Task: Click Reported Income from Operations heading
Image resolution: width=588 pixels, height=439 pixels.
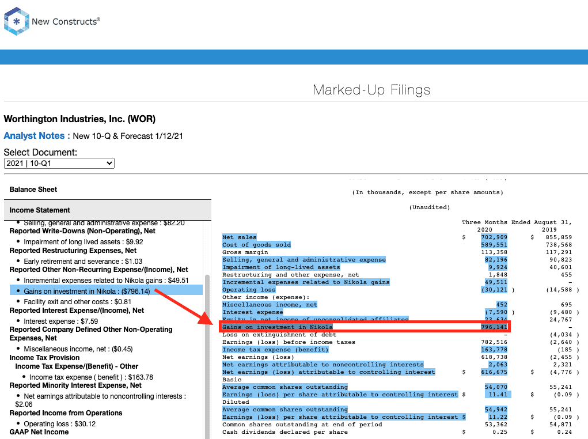Action: click(x=66, y=413)
